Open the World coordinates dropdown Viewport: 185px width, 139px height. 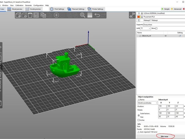point(147,103)
